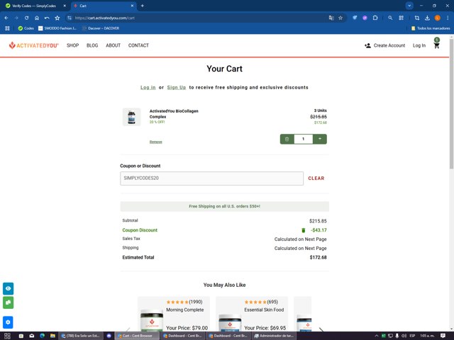The image size is (454, 340).
Task: Open the browser three-dot menu
Action: [x=448, y=18]
